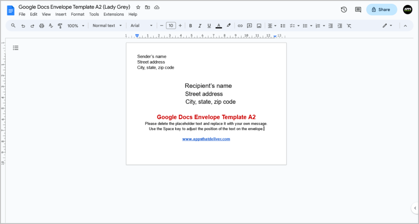Click the left indent marker on ruler
This screenshot has height=224, width=419.
click(137, 36)
